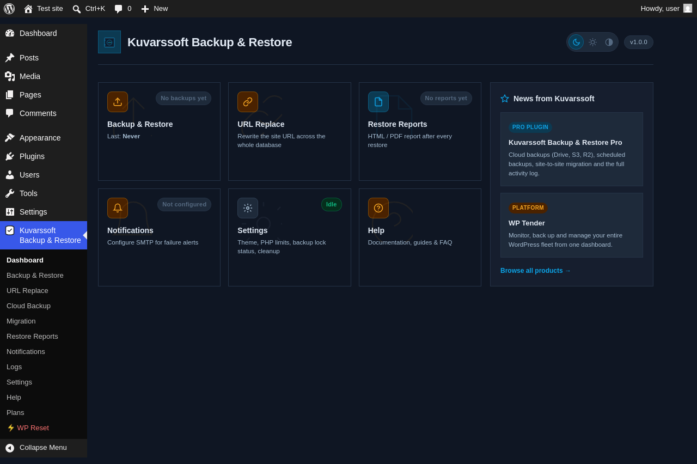Open URL Replace submenu item
The width and height of the screenshot is (697, 464).
point(27,290)
